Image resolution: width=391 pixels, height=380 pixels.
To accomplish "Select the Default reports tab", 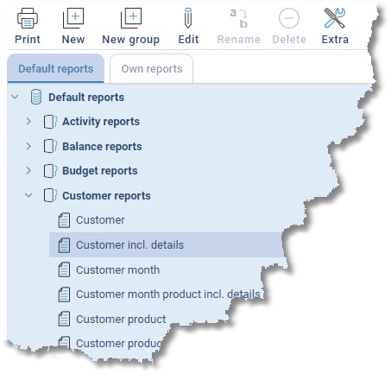I will tap(56, 68).
